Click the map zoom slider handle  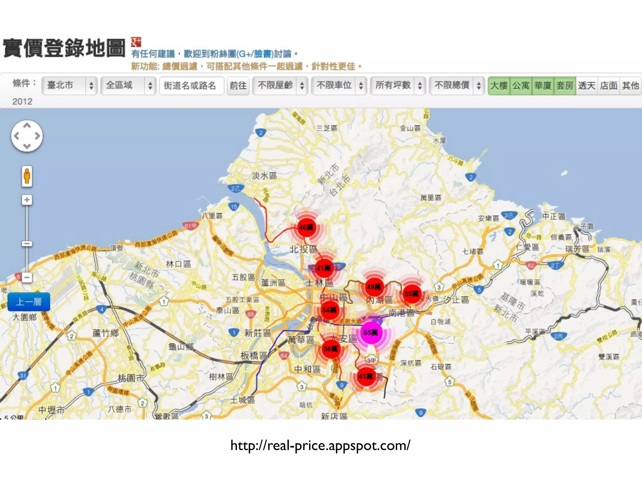tap(27, 244)
